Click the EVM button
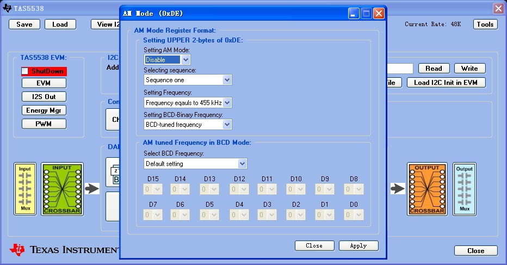Screen dimensions: 507x265 44,83
